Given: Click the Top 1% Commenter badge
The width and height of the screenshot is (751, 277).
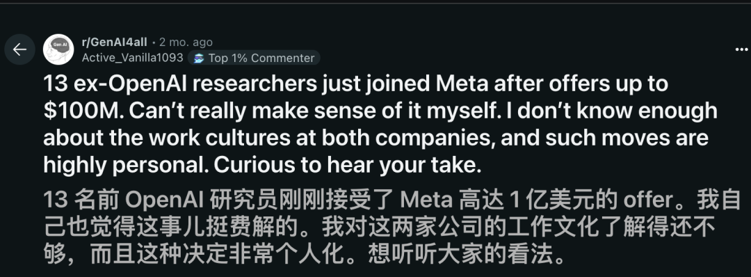Looking at the screenshot, I should click(x=254, y=58).
